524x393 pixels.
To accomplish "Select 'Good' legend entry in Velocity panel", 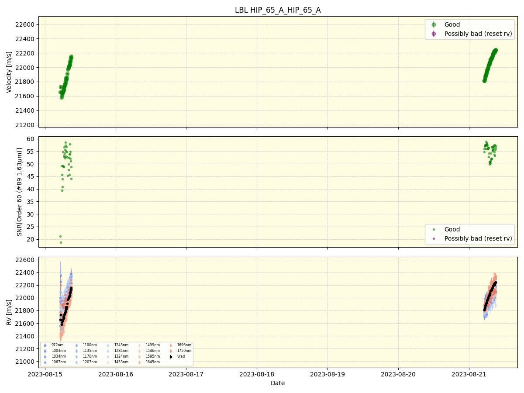I will tap(452, 24).
